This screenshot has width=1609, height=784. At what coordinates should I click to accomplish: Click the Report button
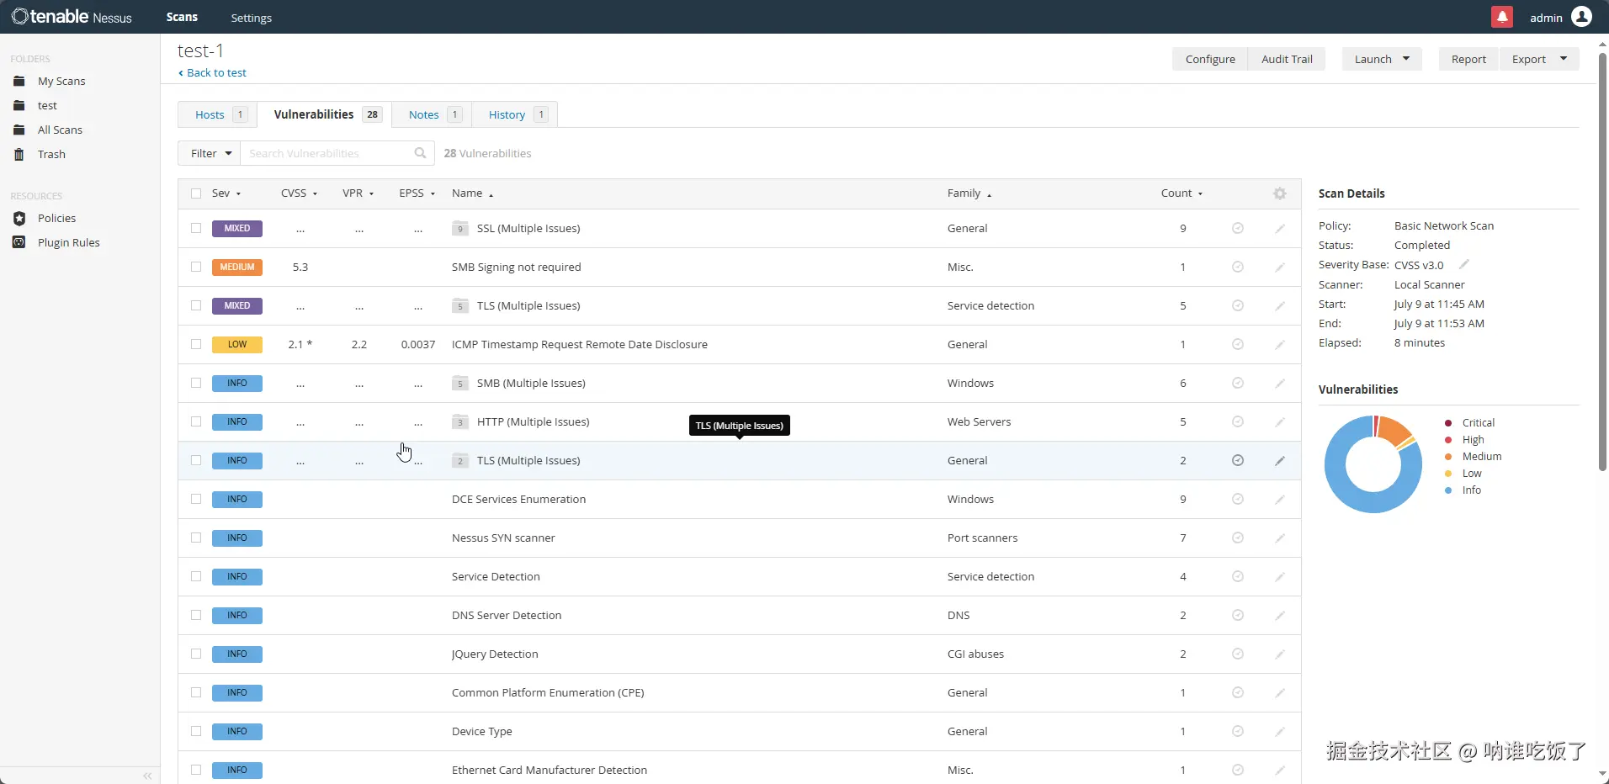[1468, 59]
